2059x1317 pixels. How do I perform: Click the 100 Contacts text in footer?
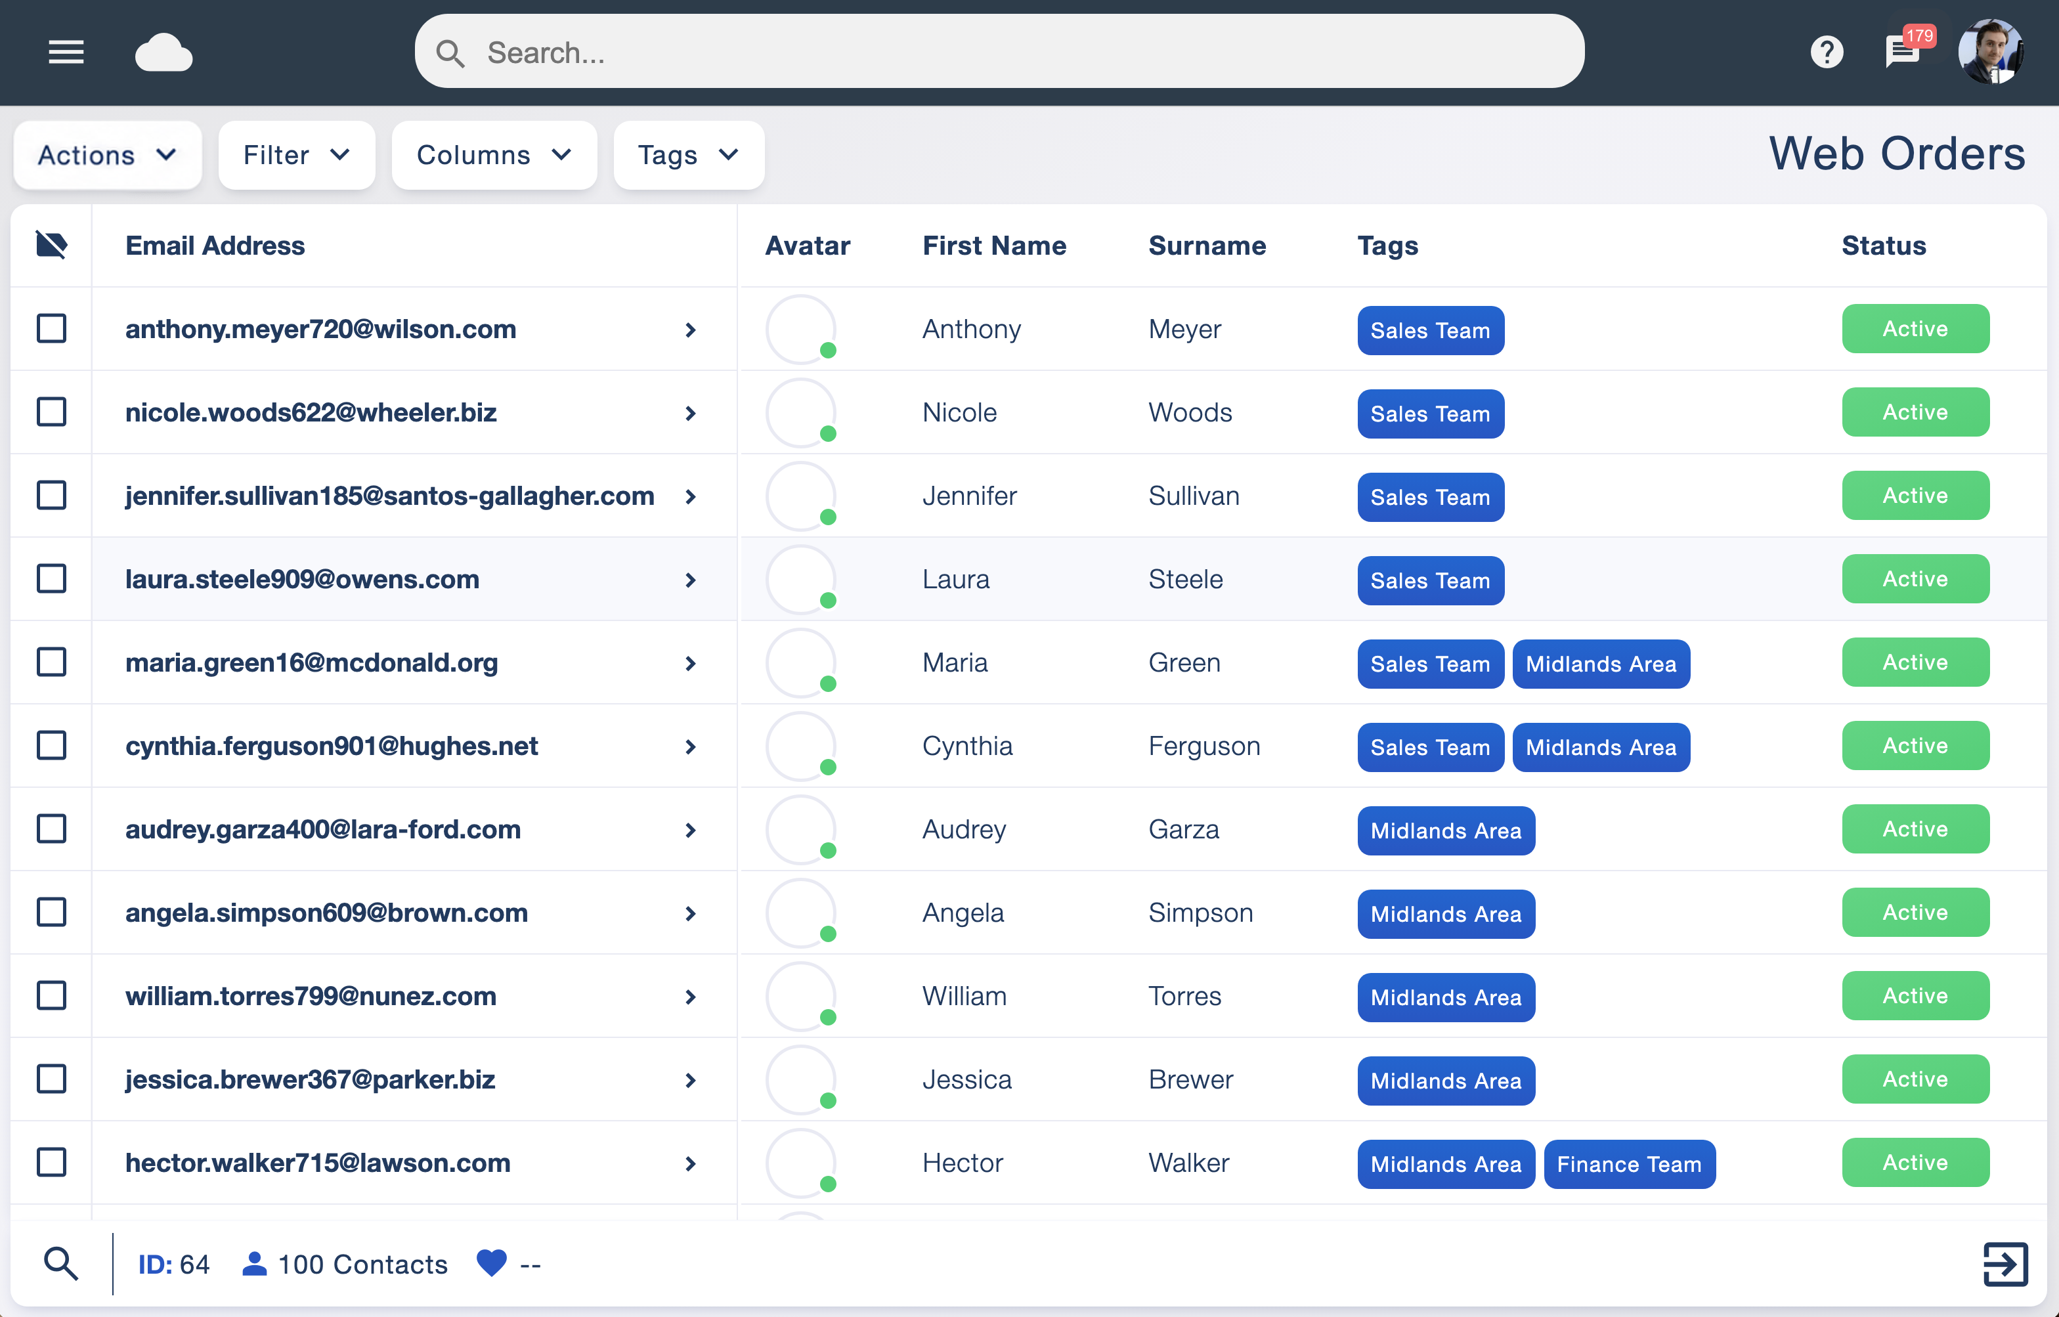click(362, 1264)
